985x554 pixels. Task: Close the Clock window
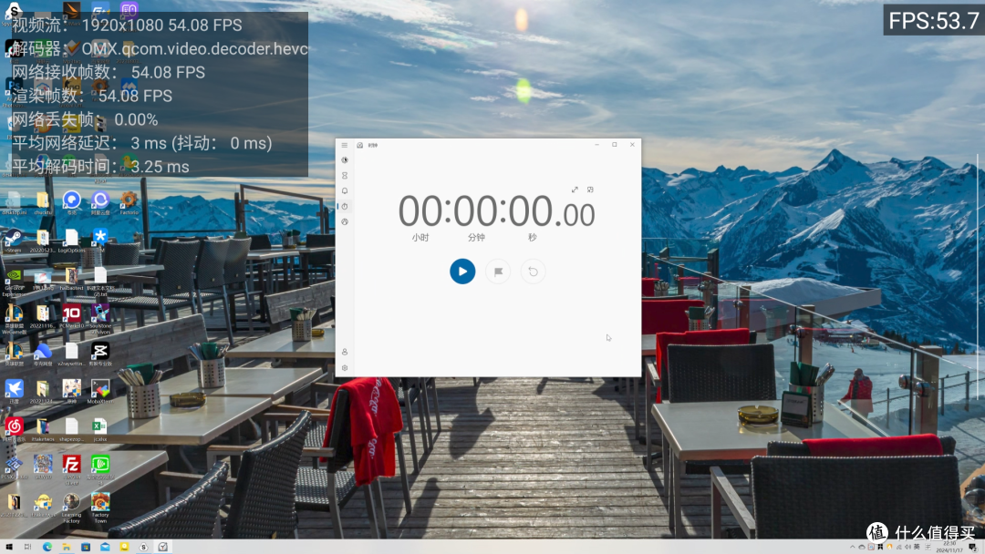632,144
